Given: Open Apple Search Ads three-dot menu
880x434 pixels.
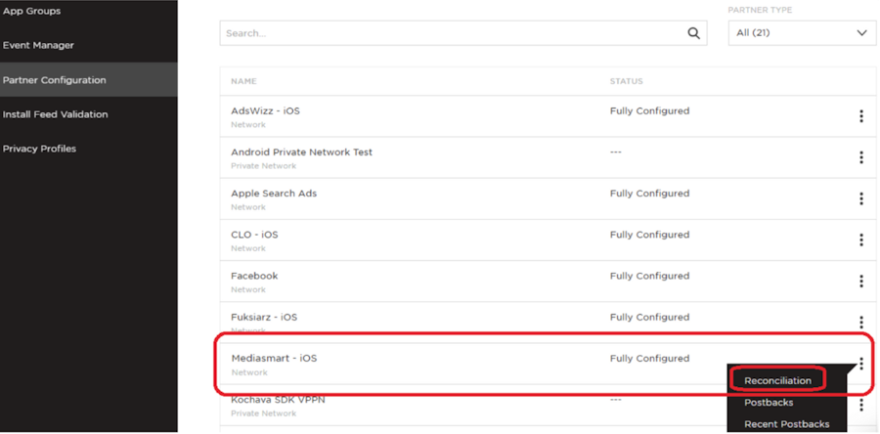Looking at the screenshot, I should (x=860, y=198).
